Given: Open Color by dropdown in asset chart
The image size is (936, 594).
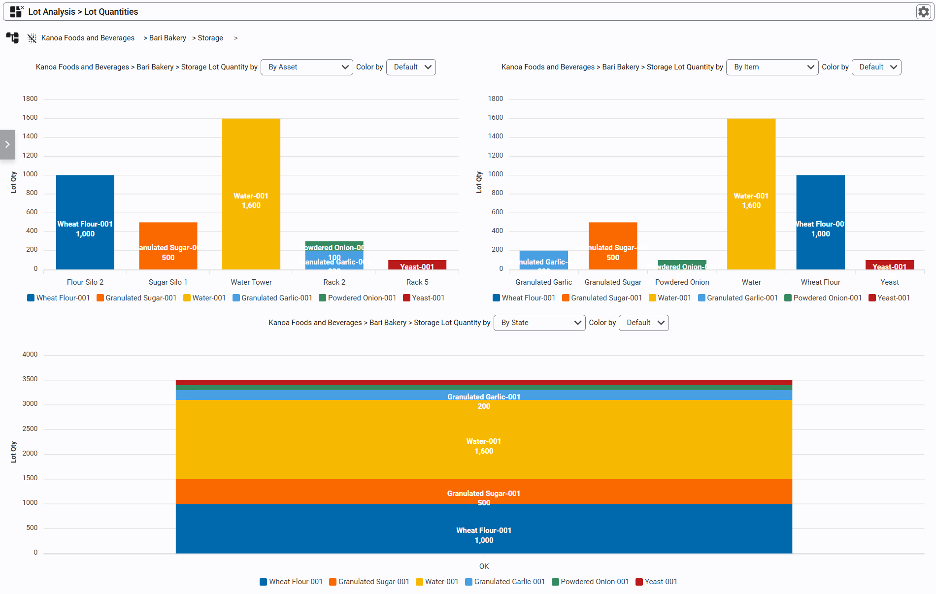Looking at the screenshot, I should (x=411, y=67).
